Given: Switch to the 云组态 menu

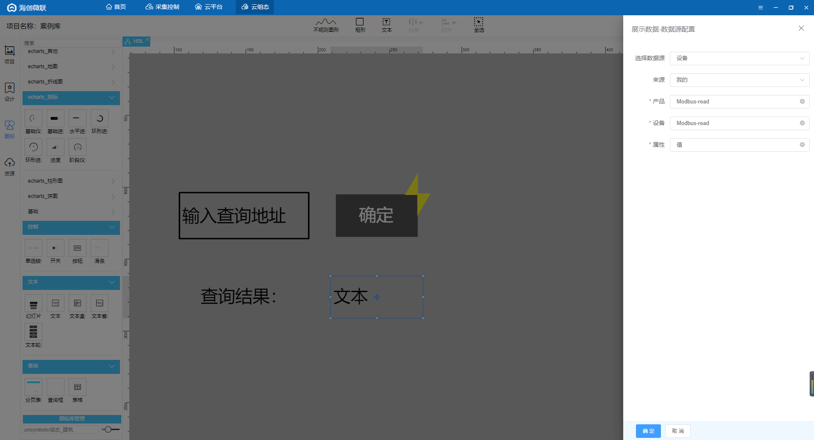Looking at the screenshot, I should pyautogui.click(x=255, y=7).
